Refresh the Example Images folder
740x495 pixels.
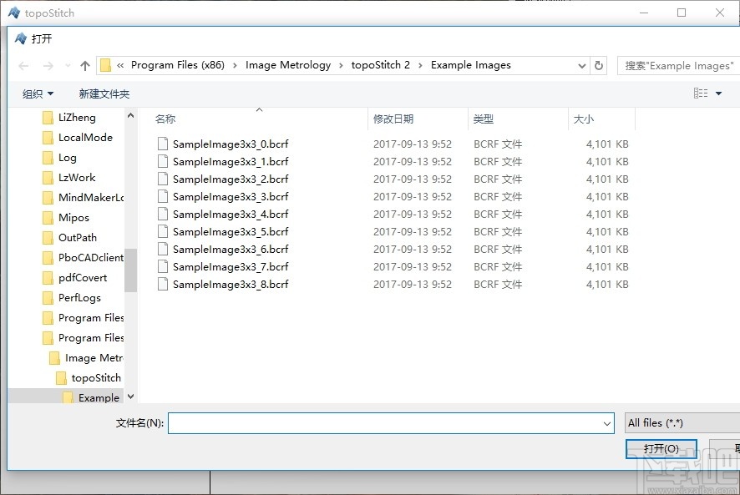point(599,65)
